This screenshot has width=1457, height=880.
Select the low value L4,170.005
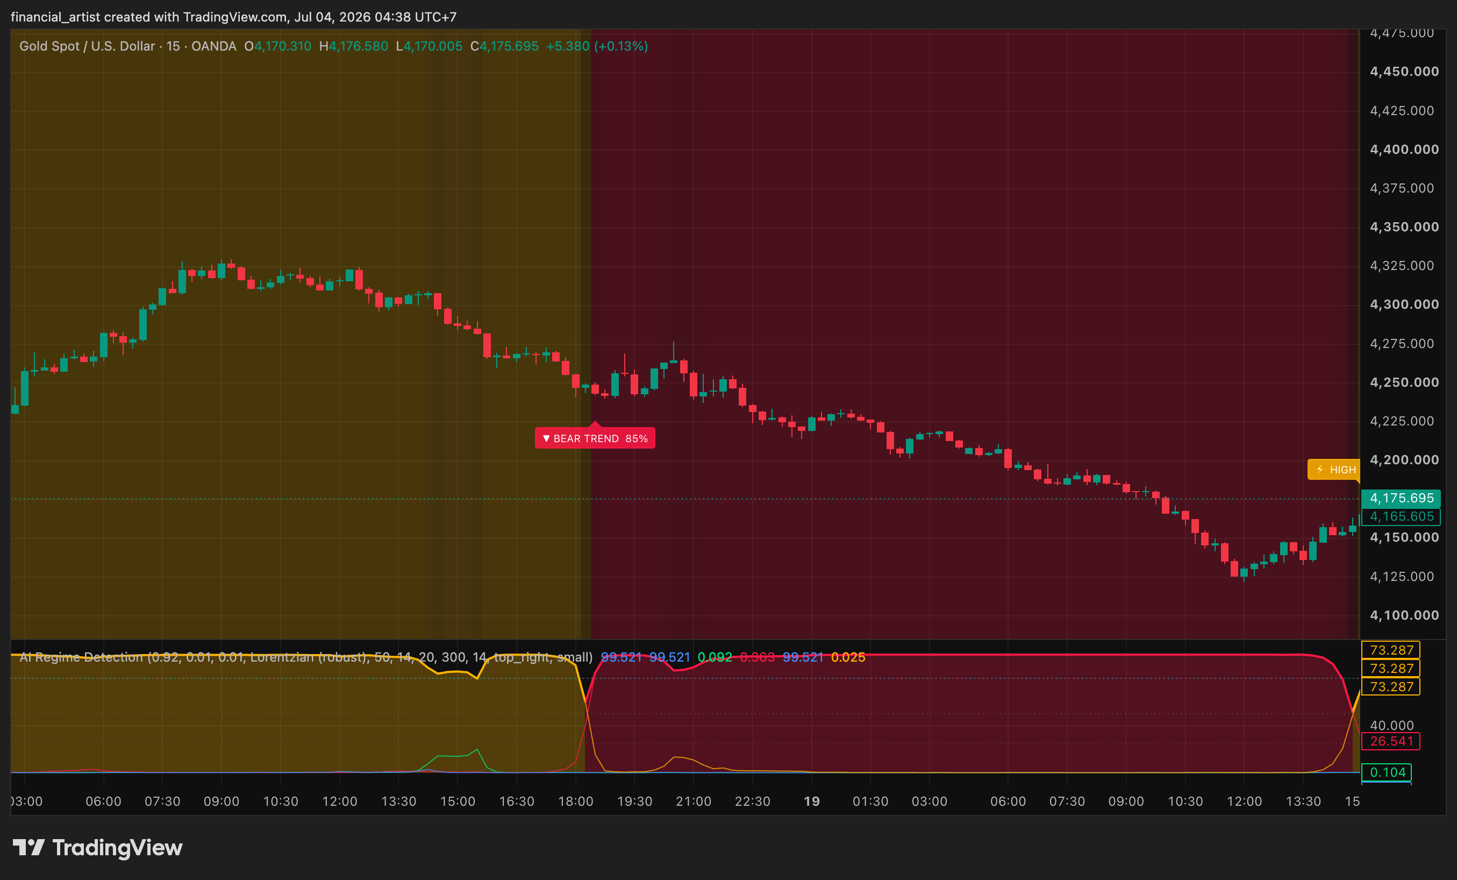(429, 46)
